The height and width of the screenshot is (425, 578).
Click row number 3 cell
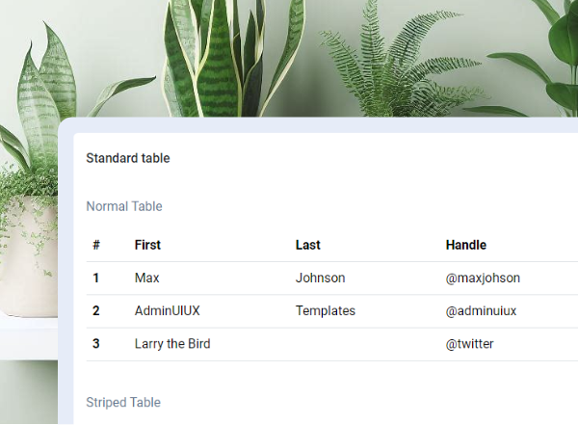[96, 344]
